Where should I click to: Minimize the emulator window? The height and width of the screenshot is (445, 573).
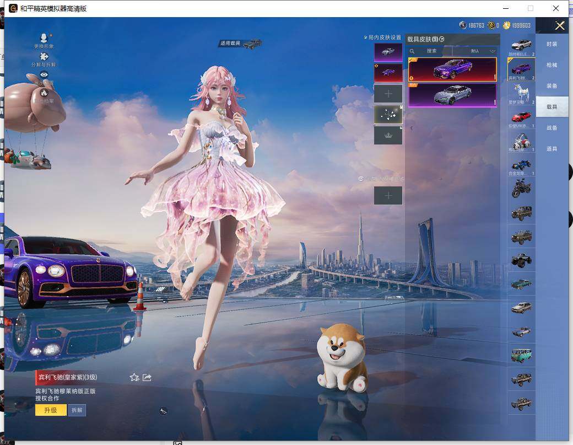(506, 8)
